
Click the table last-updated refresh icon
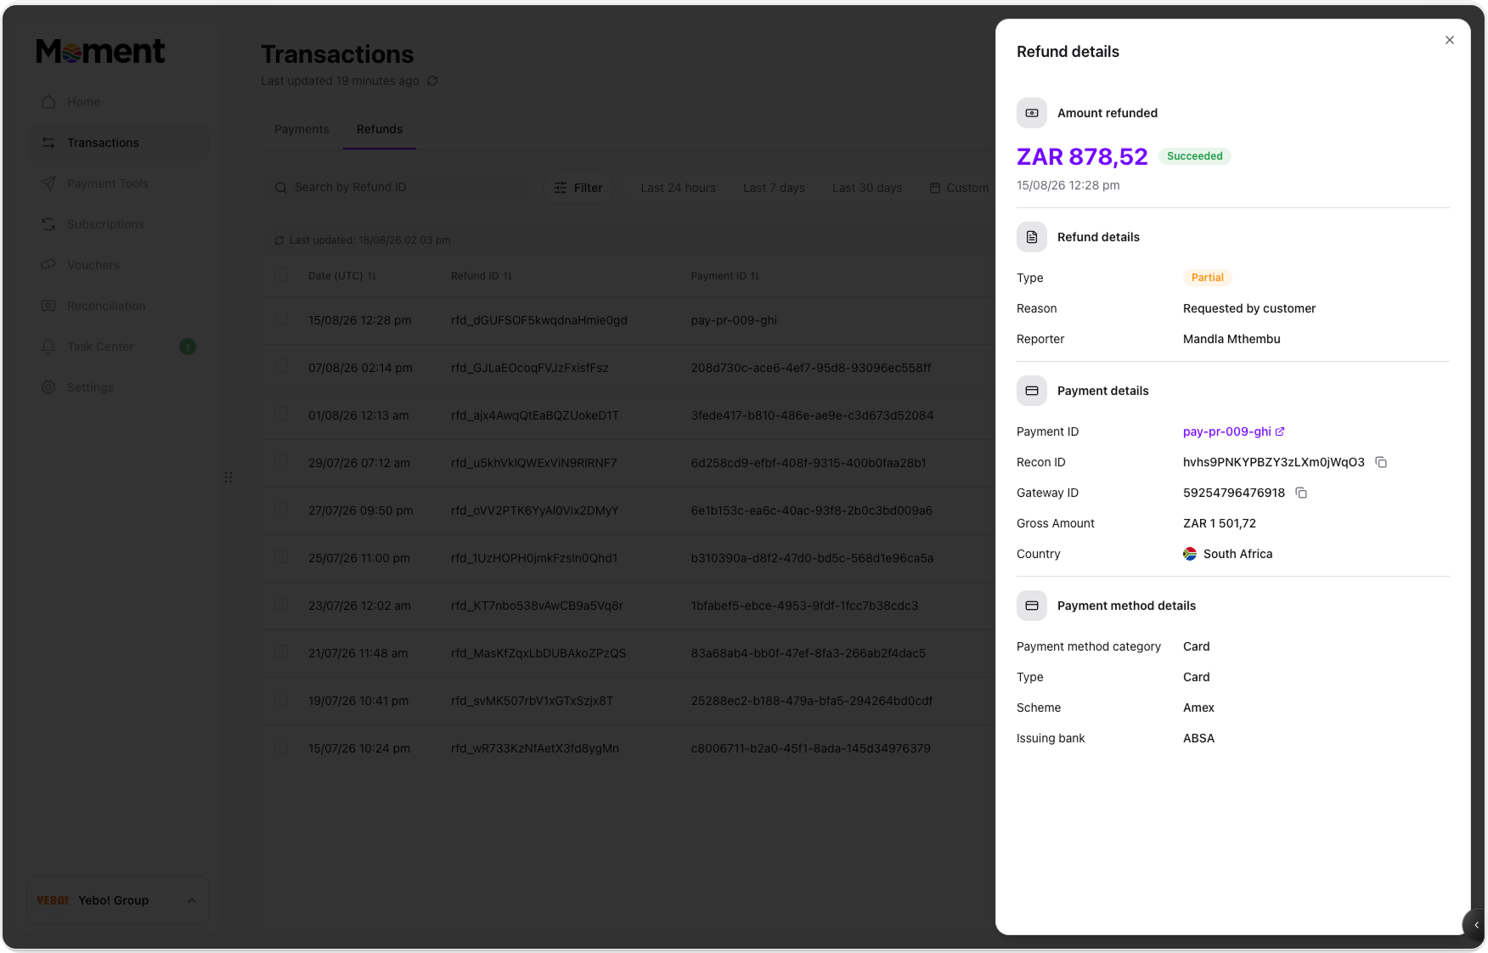coord(279,240)
